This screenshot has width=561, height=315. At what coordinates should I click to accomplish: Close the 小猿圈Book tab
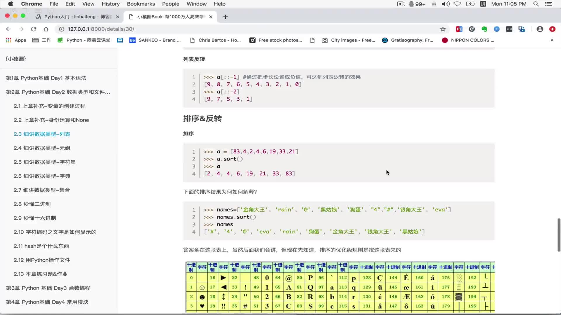tap(211, 17)
